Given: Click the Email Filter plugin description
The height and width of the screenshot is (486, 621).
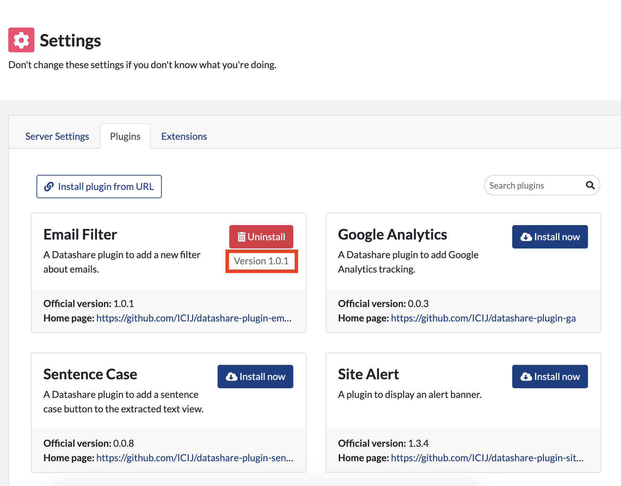Looking at the screenshot, I should coord(122,262).
